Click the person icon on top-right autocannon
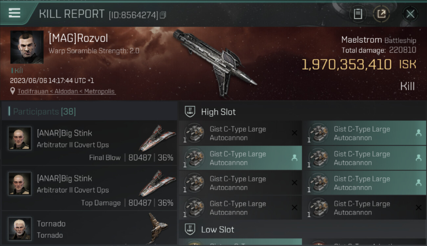Viewport: 427px width, 246px height. pos(418,133)
